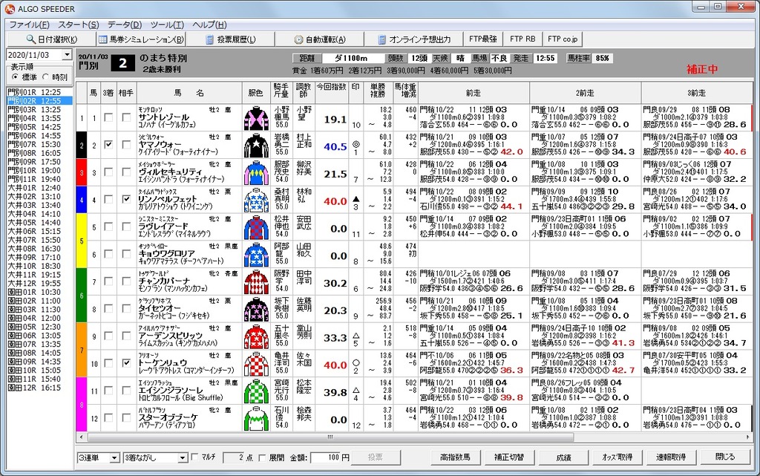
Task: Click the 前走 column header
Action: 474,92
